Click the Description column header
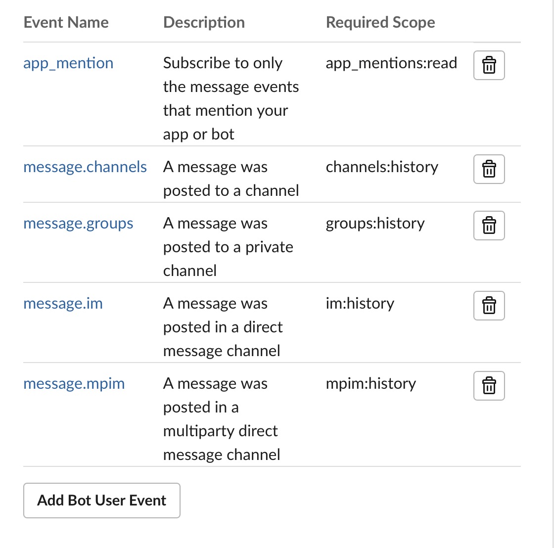The height and width of the screenshot is (548, 554). coord(204,22)
